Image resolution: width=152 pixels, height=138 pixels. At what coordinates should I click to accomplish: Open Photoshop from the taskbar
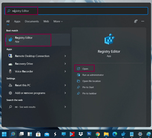coord(89,134)
